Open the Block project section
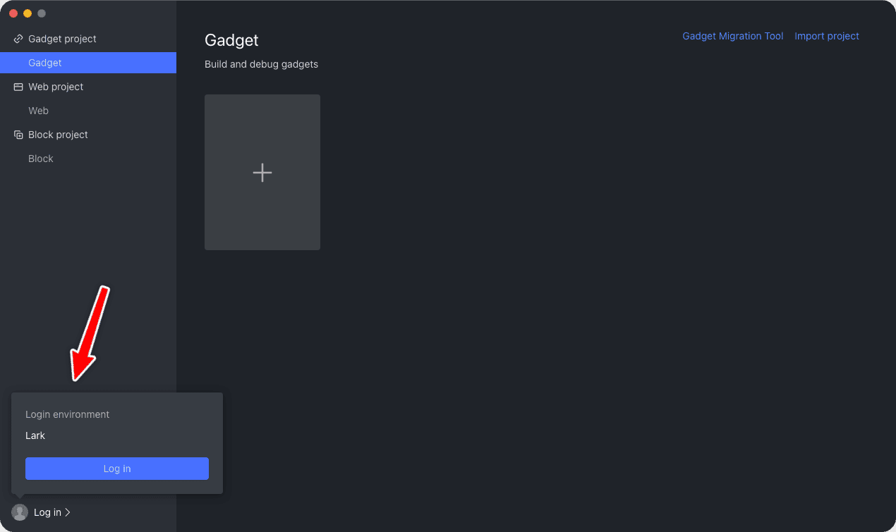 point(59,134)
